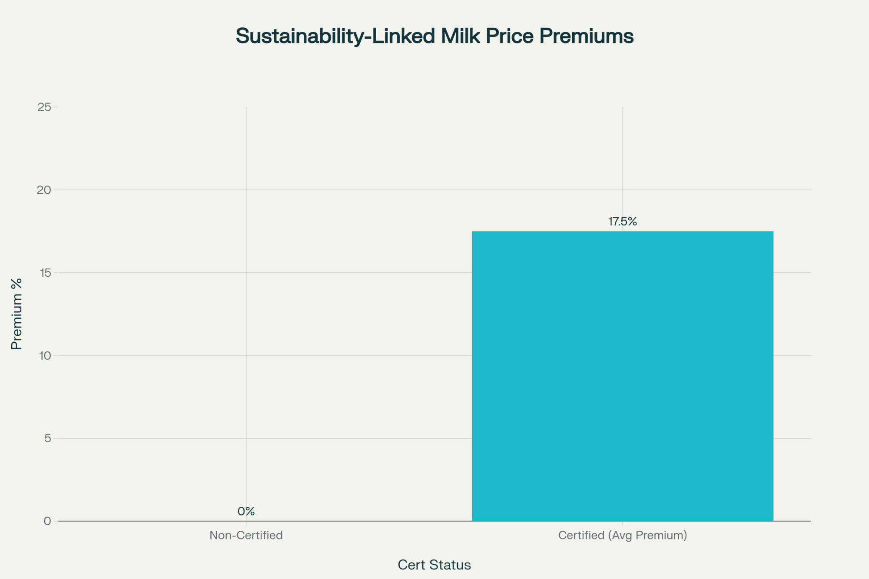Click the 0 tick on y-axis
This screenshot has width=869, height=579.
point(47,521)
